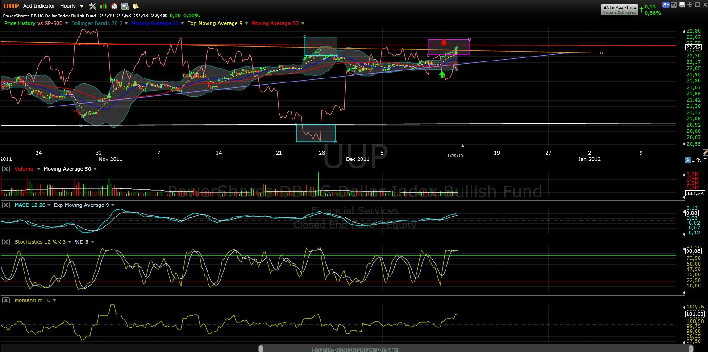Click the candlestick chart type icon
Screen dimensions: 708x352
(x=104, y=6)
